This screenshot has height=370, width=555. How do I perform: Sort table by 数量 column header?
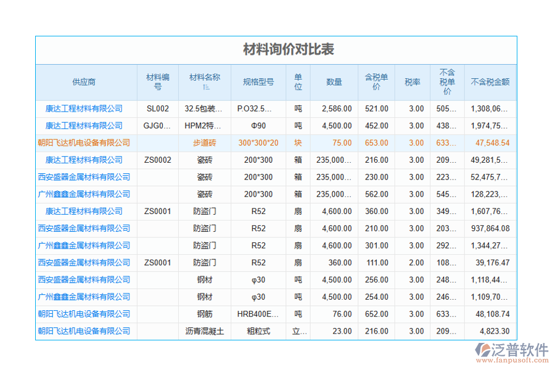click(334, 82)
